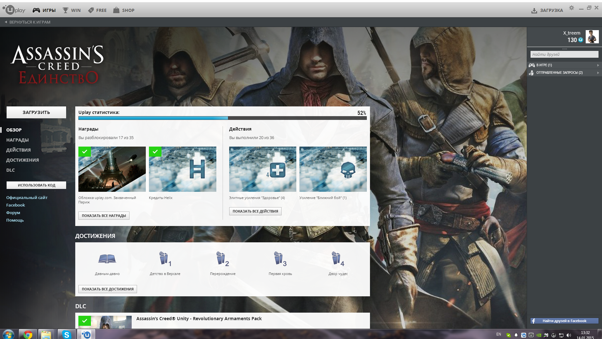
Task: Click the Uplay units coin icon
Action: tap(581, 40)
